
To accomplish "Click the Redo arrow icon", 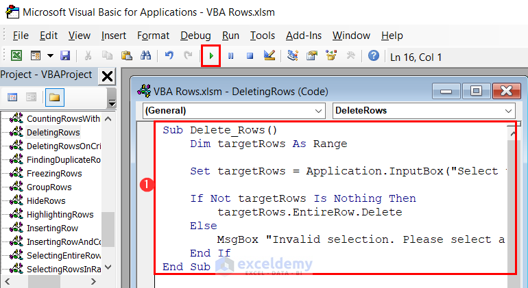I will click(x=188, y=55).
